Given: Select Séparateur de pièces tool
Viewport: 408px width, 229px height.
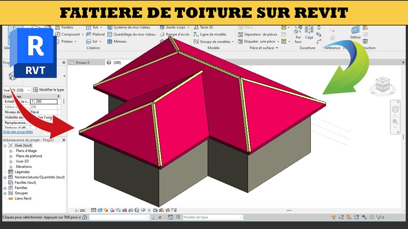Looking at the screenshot, I should pyautogui.click(x=258, y=34).
